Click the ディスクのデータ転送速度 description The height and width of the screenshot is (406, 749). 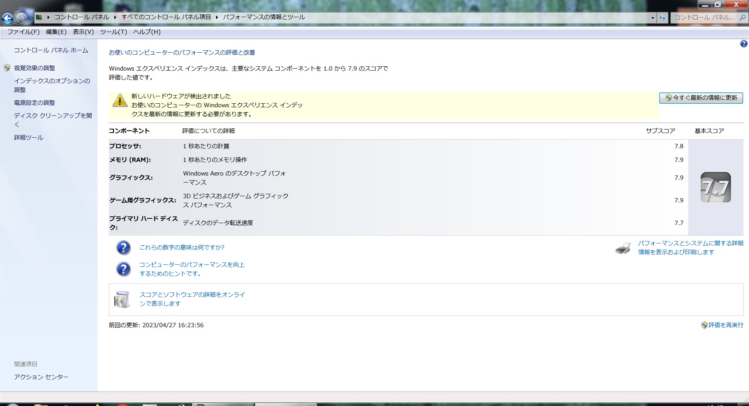[218, 223]
